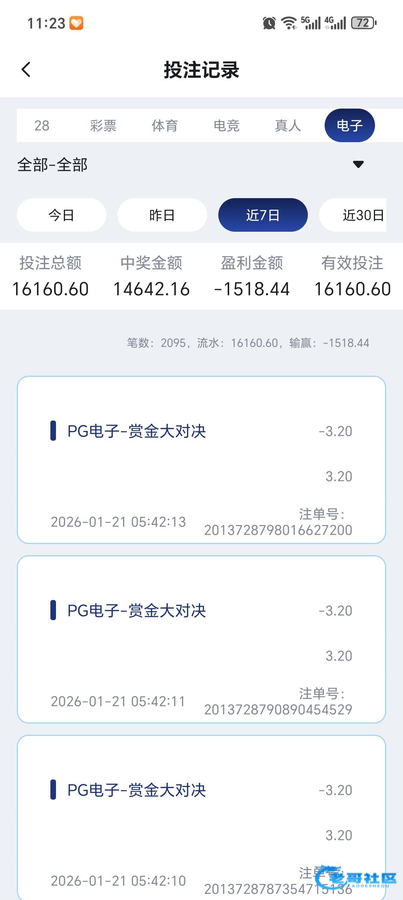The height and width of the screenshot is (900, 403).
Task: Switch to the 体育 tab
Action: pyautogui.click(x=165, y=126)
